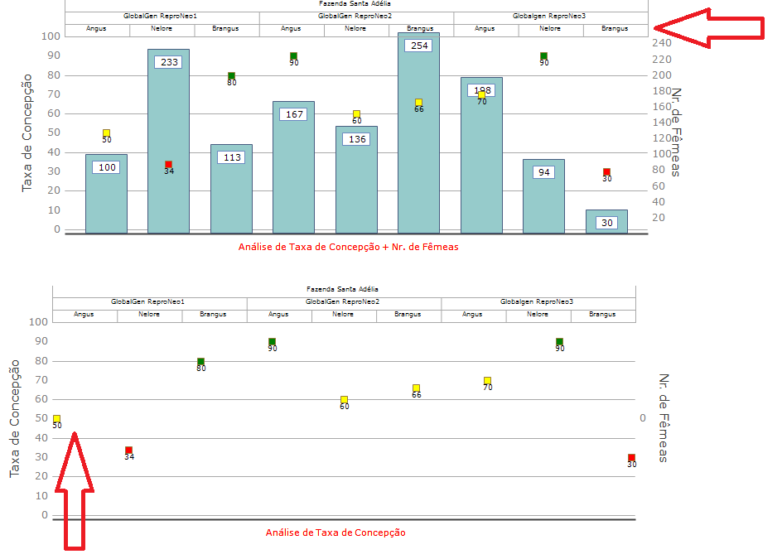Select 'Globalgen ReproNeo3' header in lower chart
Viewport: 782px width, 559px height.
click(537, 301)
